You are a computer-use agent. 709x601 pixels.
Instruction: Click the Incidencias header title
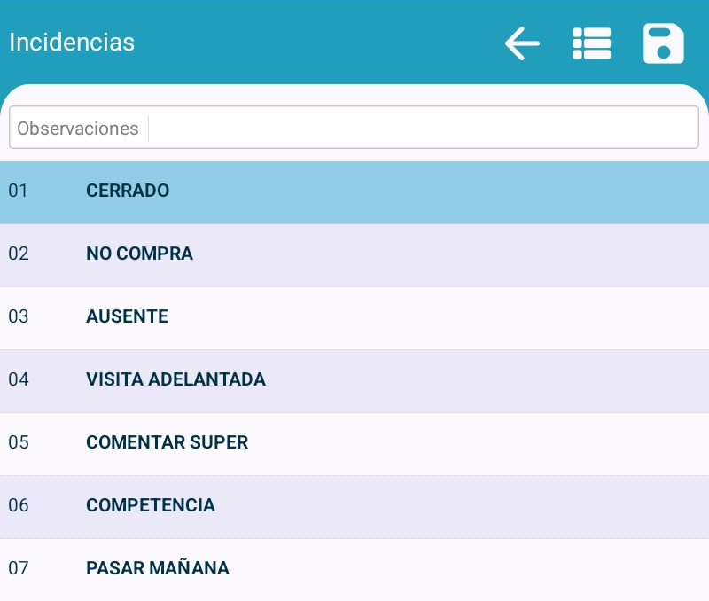click(x=72, y=43)
